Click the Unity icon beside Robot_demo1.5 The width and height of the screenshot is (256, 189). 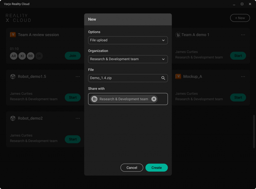point(13,77)
